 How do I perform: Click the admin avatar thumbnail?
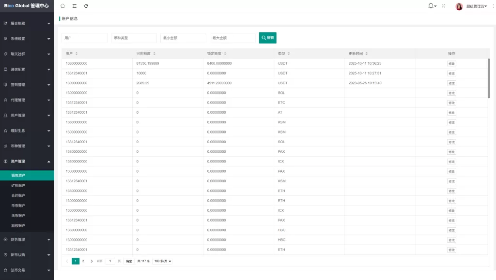(459, 6)
